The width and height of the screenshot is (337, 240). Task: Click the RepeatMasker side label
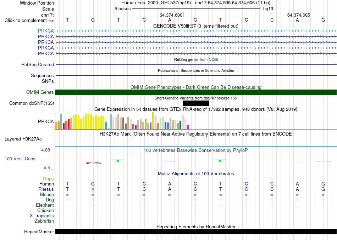pyautogui.click(x=39, y=232)
